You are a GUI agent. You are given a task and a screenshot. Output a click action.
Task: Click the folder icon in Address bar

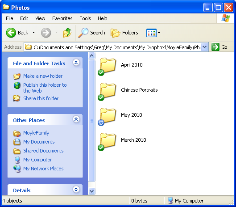click(x=28, y=47)
